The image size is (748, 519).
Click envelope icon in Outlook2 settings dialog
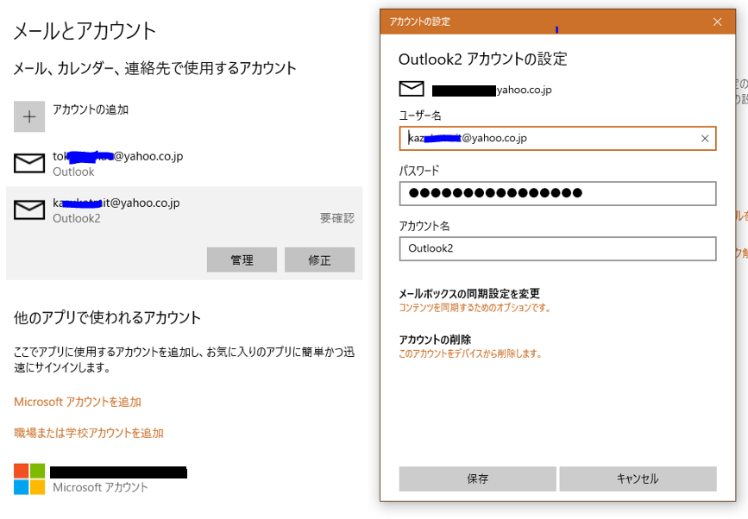click(412, 89)
